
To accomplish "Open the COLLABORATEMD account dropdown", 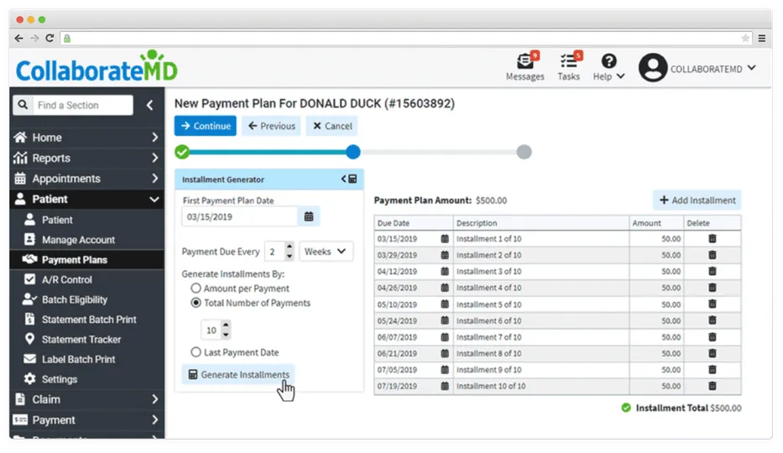I will [752, 68].
